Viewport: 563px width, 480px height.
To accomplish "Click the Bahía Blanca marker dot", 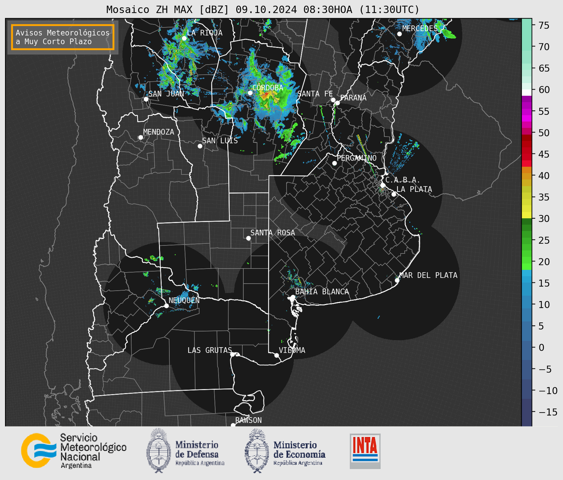I will click(293, 297).
